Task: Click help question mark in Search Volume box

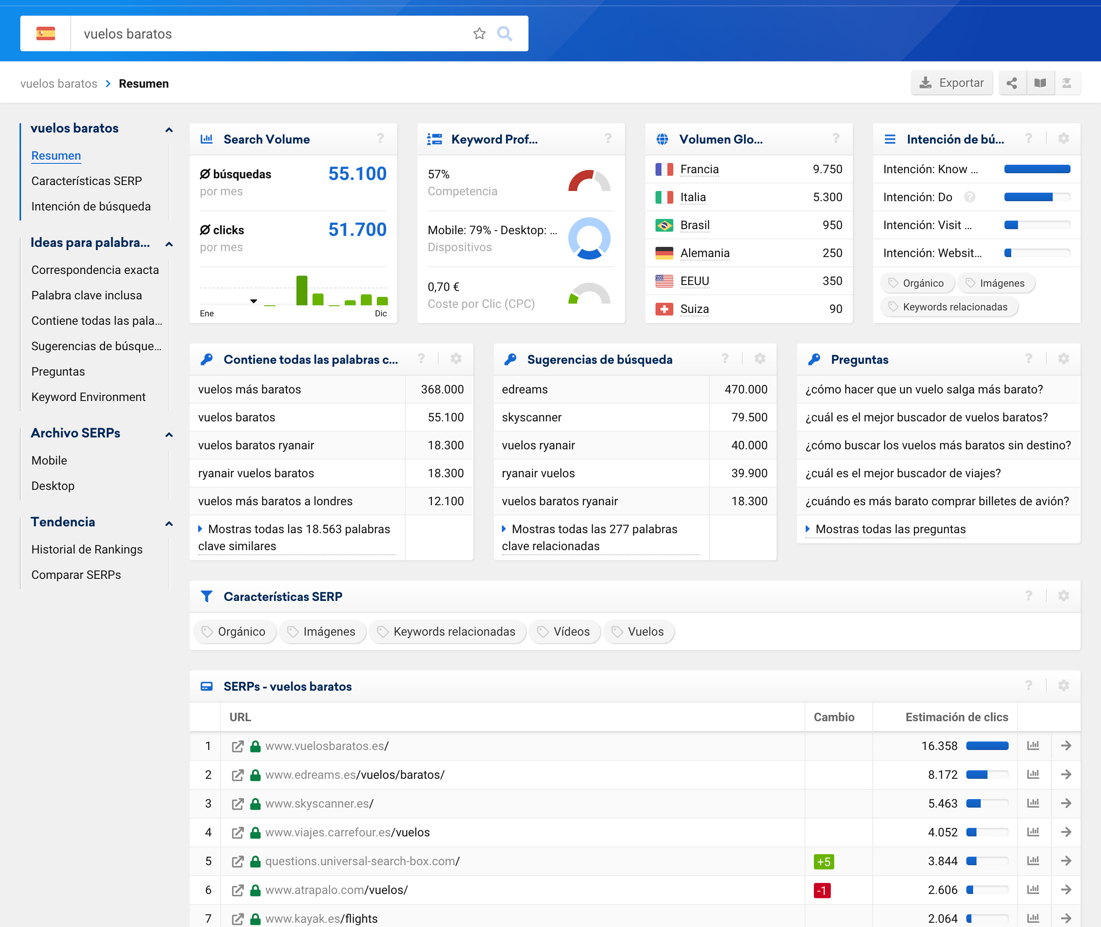Action: tap(380, 139)
